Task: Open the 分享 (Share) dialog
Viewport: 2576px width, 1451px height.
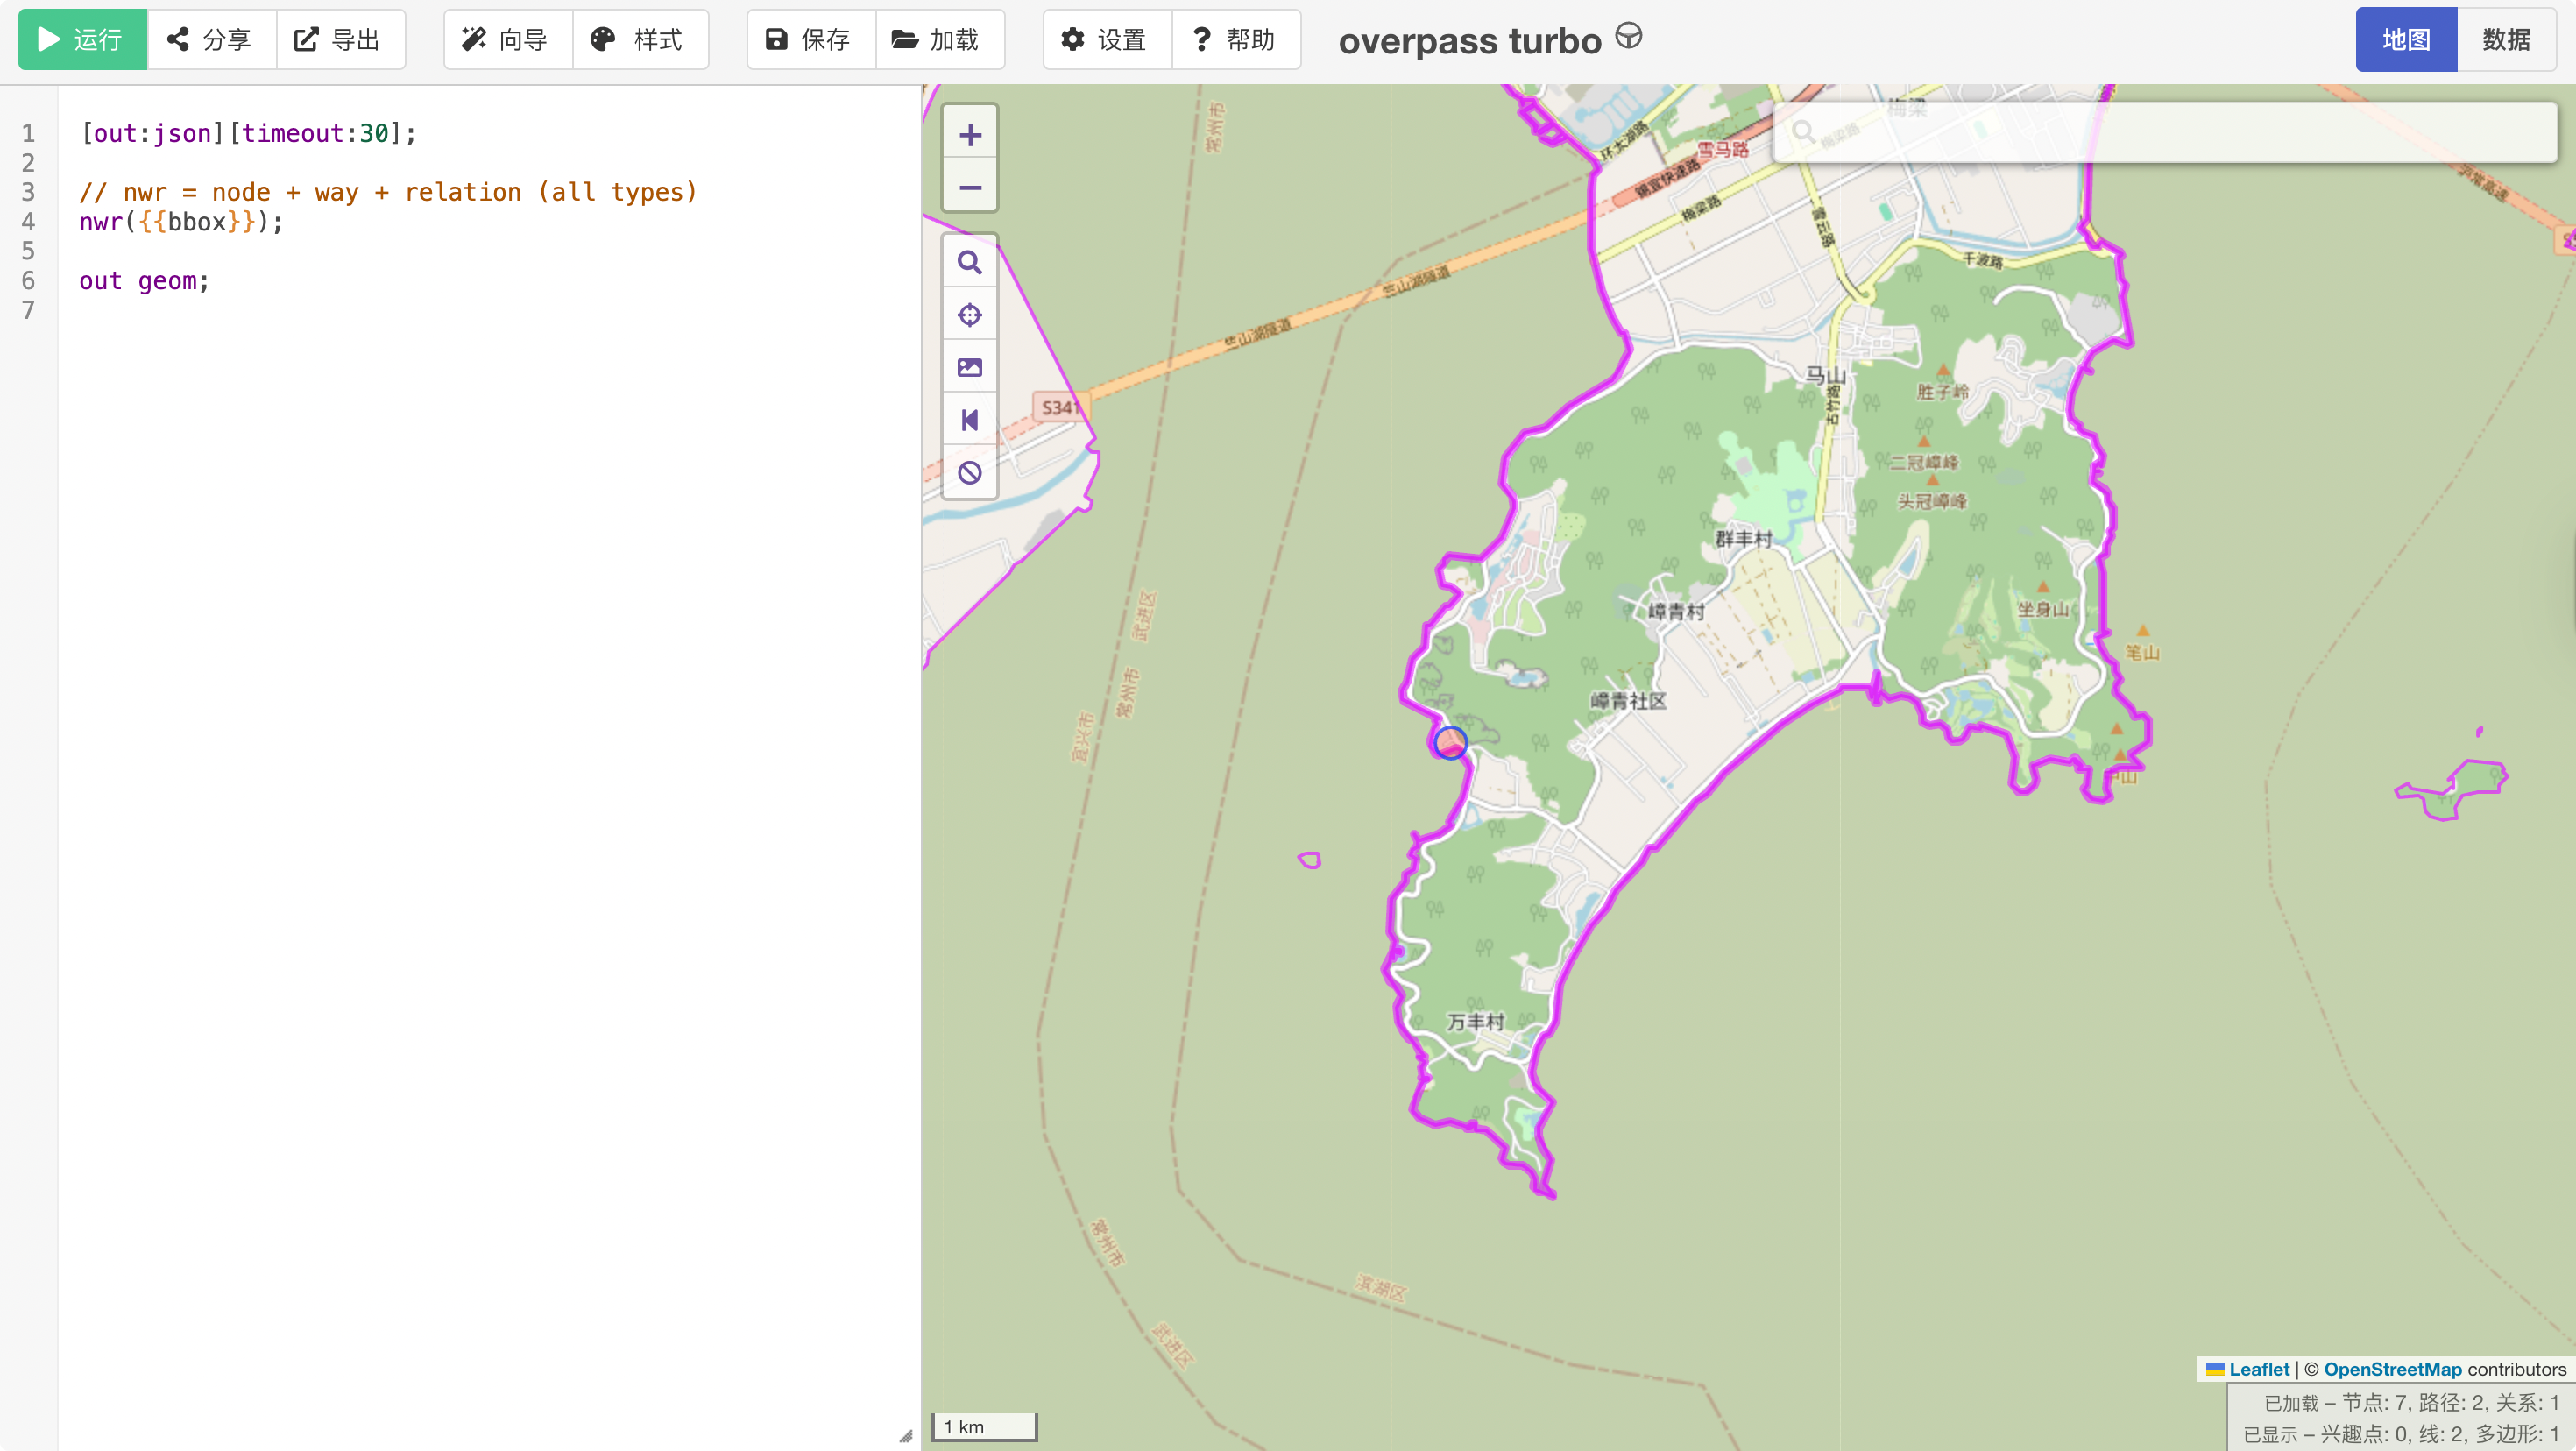Action: [x=211, y=40]
